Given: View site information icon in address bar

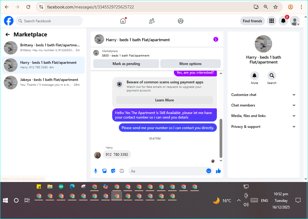Looking at the screenshot, I should [41, 7].
